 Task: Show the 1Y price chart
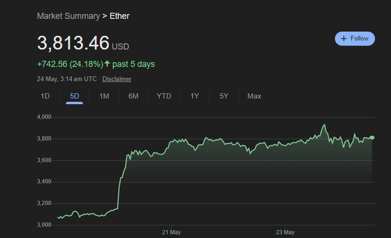pos(195,96)
